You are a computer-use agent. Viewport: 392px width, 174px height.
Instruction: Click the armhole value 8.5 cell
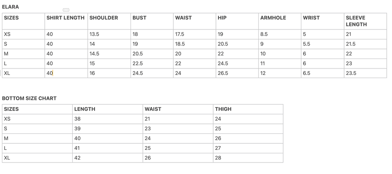(280, 34)
